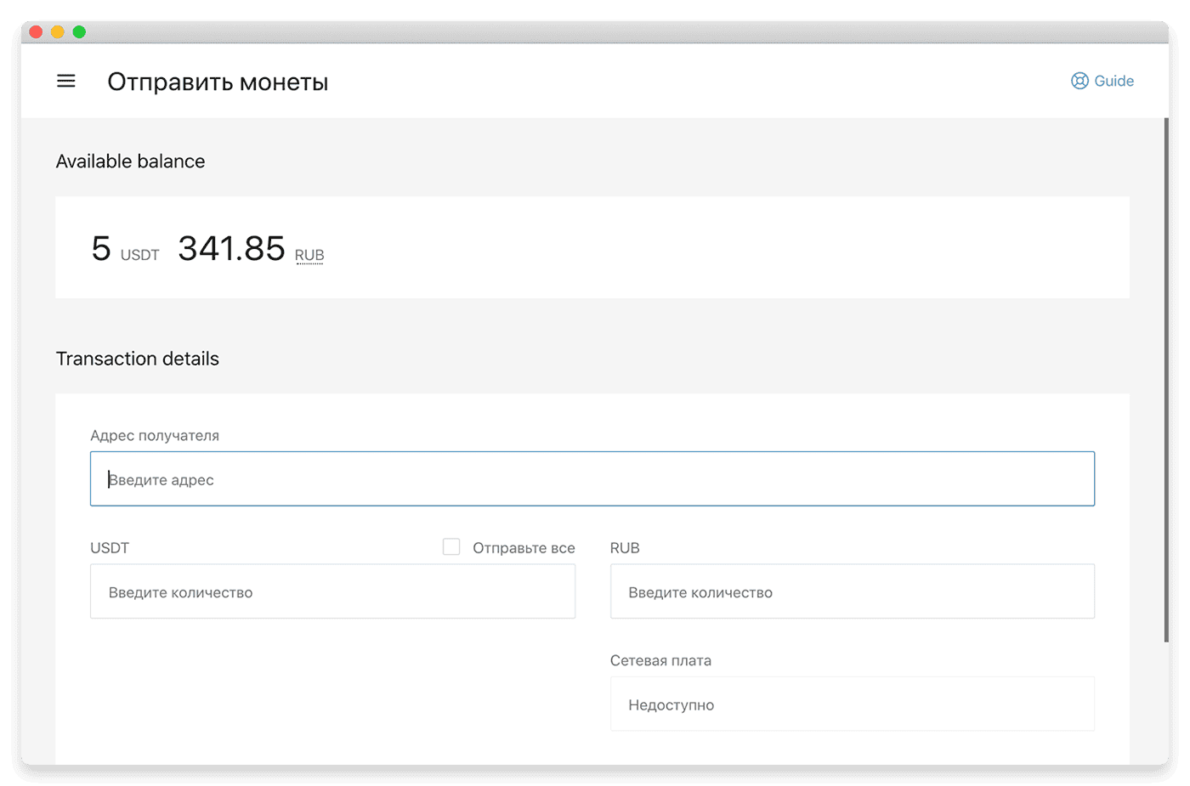Image resolution: width=1190 pixels, height=786 pixels.
Task: Click the 'Сетевая плата' label
Action: click(x=660, y=660)
